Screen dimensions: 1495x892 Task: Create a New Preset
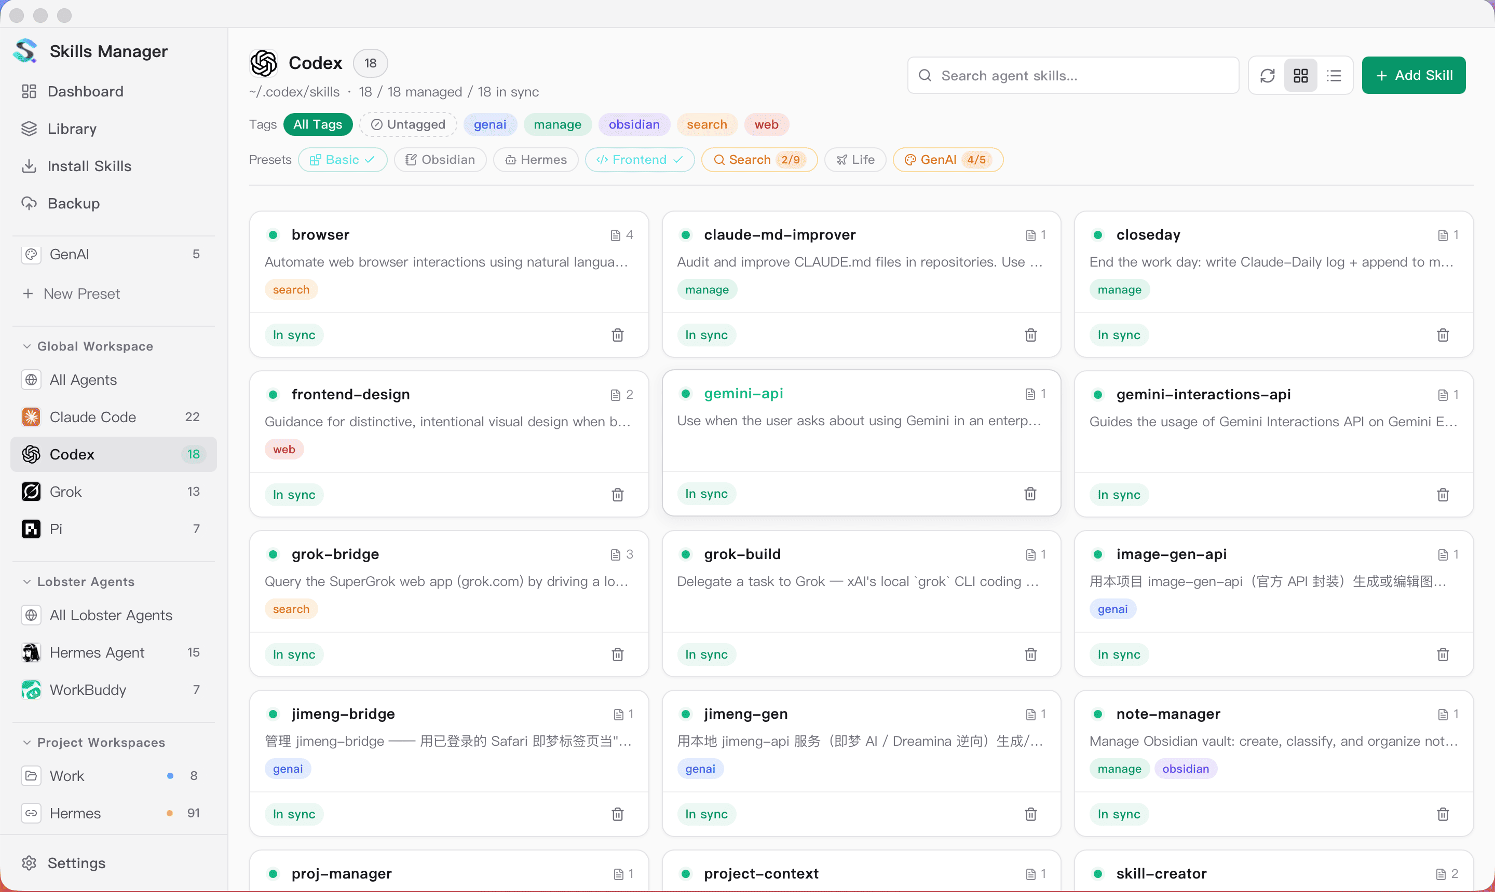click(71, 294)
